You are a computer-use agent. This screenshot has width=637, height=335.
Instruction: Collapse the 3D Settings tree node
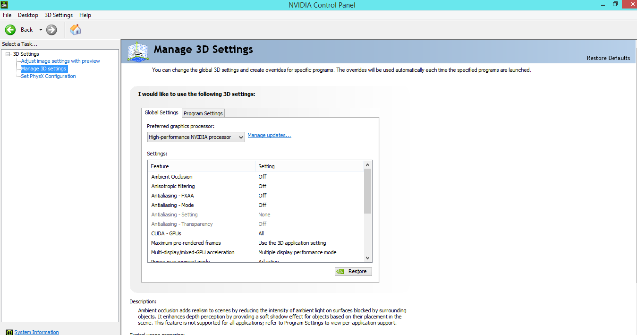click(8, 54)
